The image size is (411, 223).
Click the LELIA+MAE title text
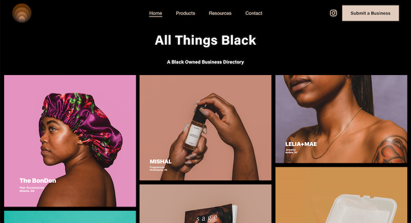point(301,144)
